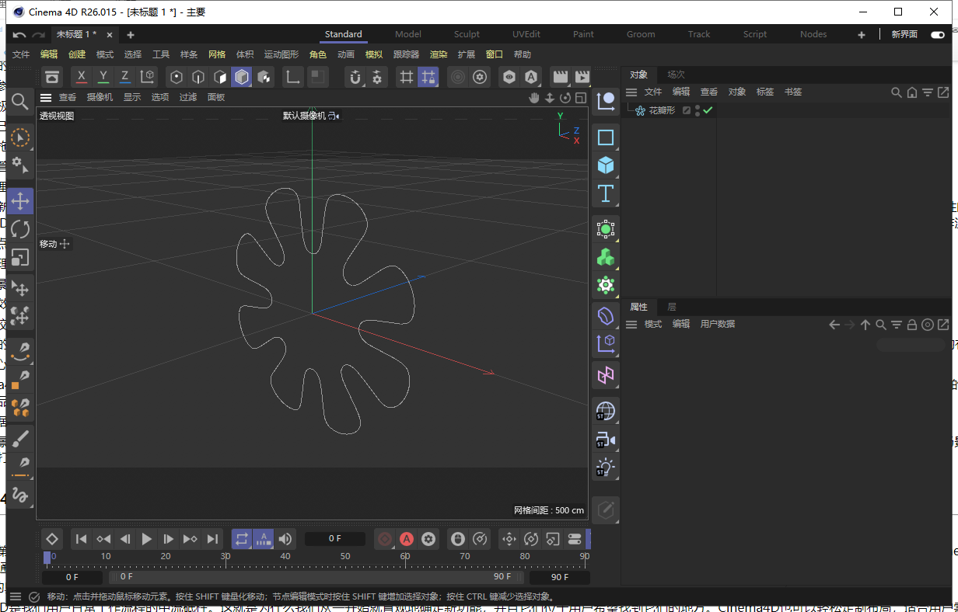Select the Scale tool in left toolbar
The image size is (958, 612).
[x=21, y=258]
